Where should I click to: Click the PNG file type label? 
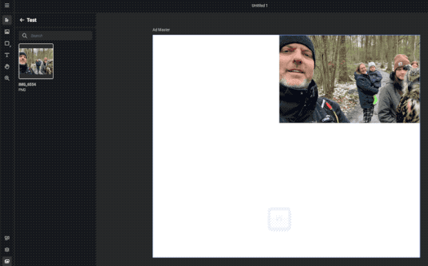tap(22, 90)
